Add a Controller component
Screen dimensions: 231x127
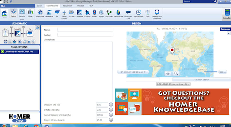tap(40, 14)
